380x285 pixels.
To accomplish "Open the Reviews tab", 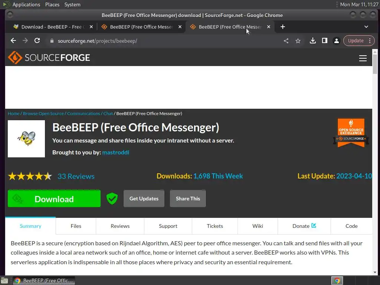I will pyautogui.click(x=120, y=226).
